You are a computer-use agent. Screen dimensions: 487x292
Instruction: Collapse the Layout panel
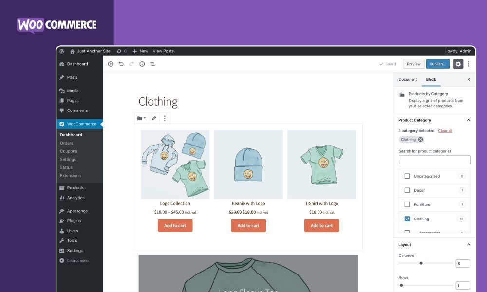pyautogui.click(x=468, y=245)
